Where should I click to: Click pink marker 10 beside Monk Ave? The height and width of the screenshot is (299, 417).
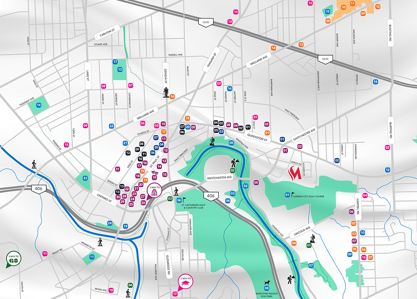click(x=111, y=290)
